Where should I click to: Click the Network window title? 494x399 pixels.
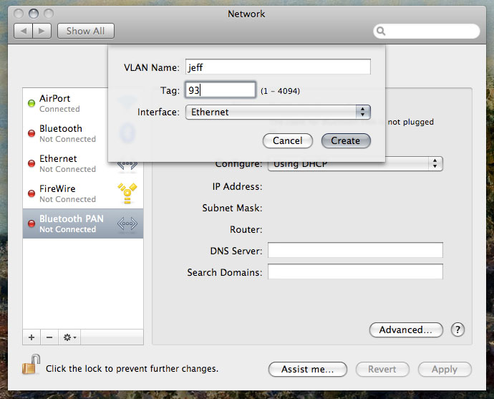point(246,14)
